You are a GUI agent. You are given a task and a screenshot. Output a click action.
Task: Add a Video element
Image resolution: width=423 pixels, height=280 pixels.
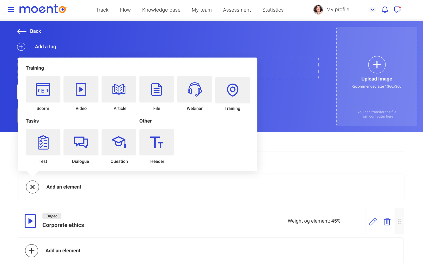pyautogui.click(x=81, y=89)
